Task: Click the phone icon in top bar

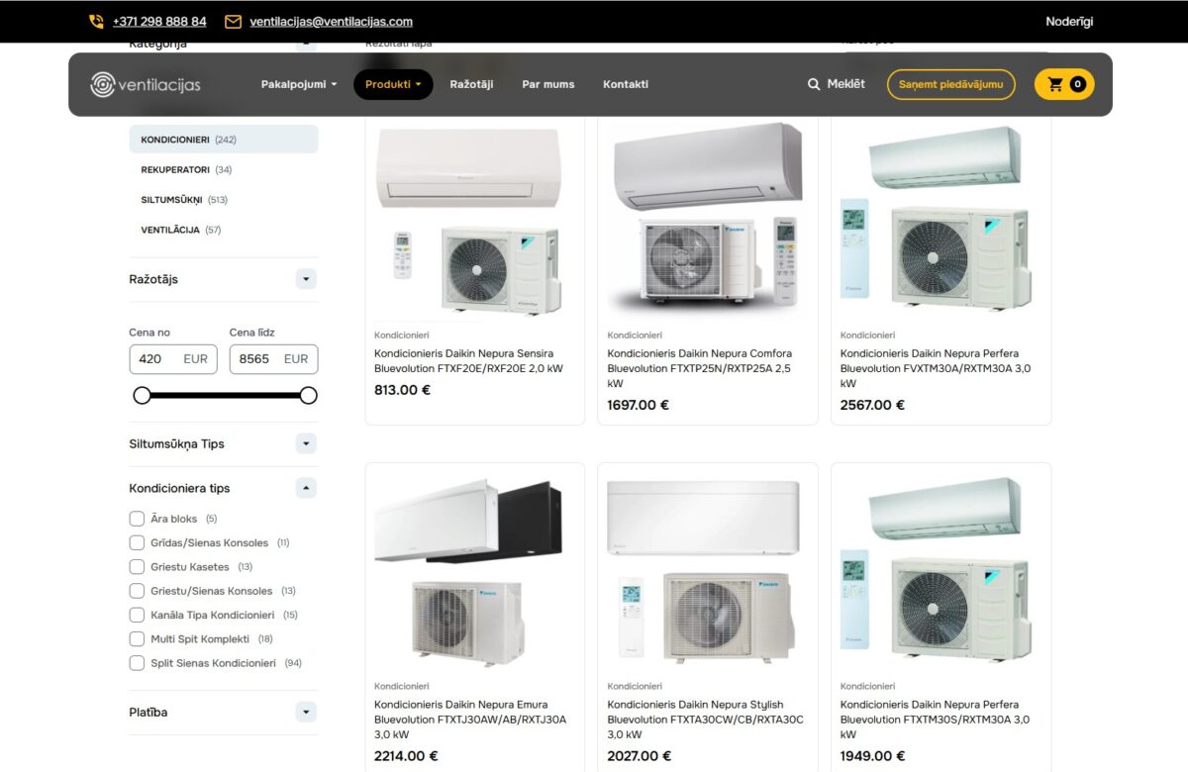Action: 96,22
